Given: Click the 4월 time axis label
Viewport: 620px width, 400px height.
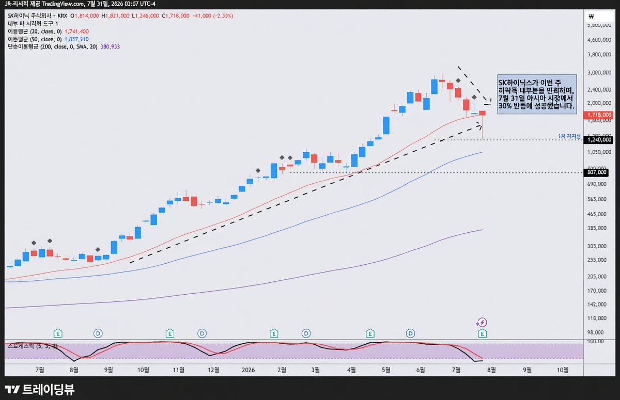Looking at the screenshot, I should 352,370.
